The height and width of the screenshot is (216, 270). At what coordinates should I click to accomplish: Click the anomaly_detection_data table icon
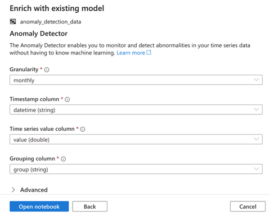pos(13,21)
